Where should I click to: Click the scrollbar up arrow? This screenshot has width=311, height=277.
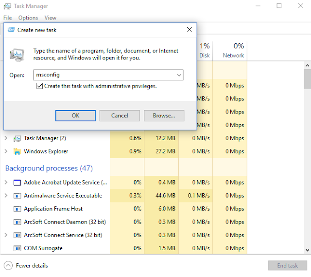(308, 65)
